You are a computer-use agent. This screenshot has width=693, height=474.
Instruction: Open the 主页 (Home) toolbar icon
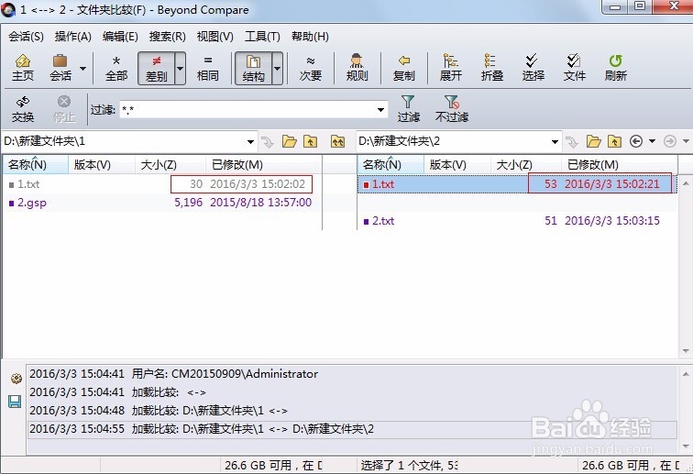click(23, 68)
